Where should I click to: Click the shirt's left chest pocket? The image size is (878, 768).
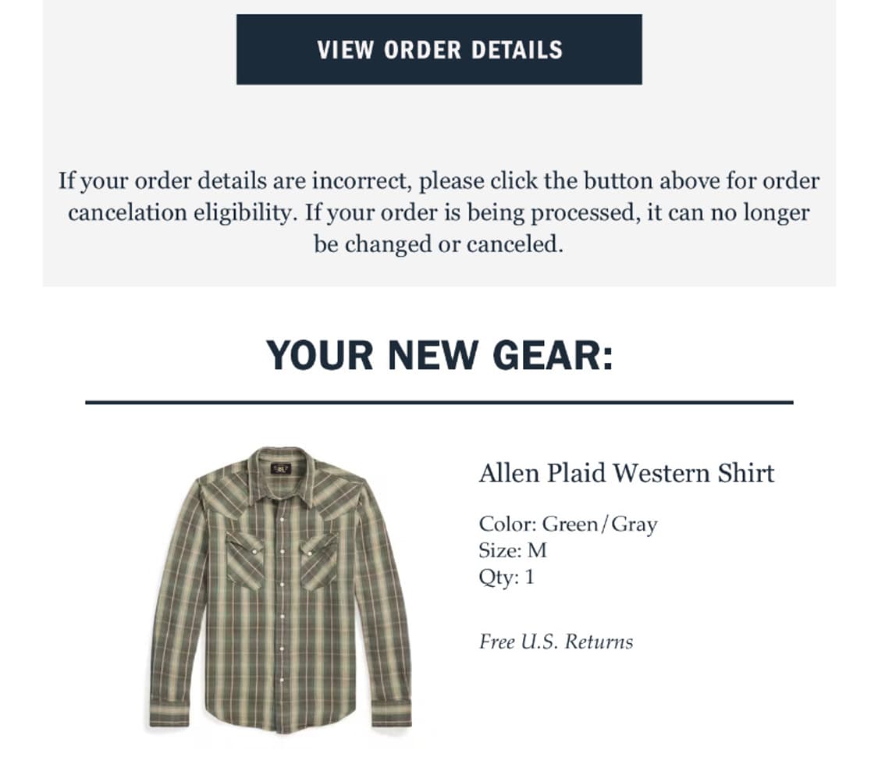(244, 559)
